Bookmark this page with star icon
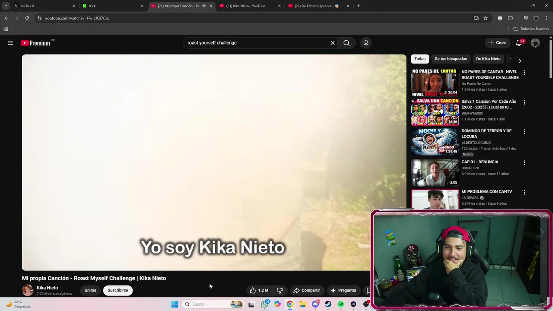The height and width of the screenshot is (311, 553). tap(486, 18)
